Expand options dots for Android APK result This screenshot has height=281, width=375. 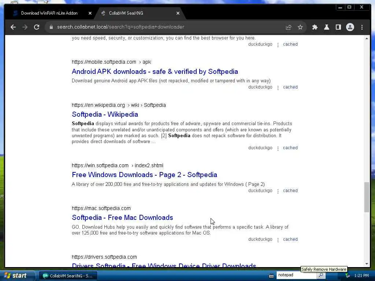click(278, 88)
